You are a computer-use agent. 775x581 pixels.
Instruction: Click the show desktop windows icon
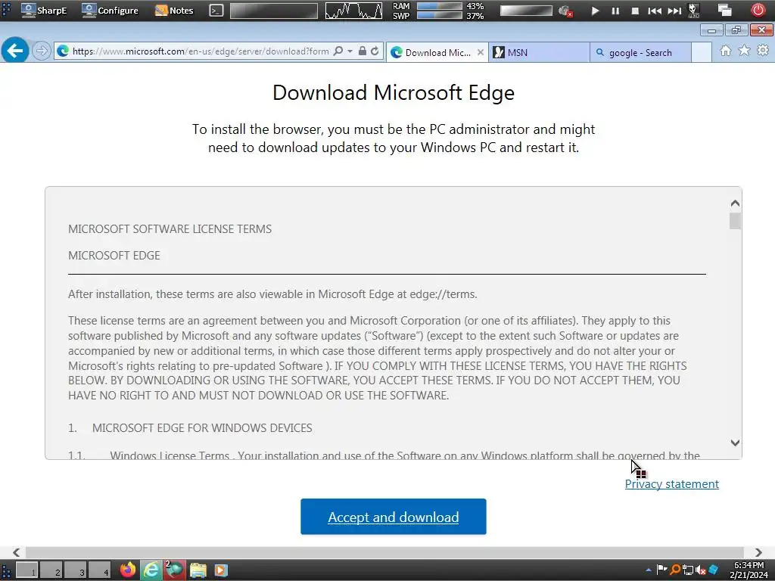pos(724,11)
